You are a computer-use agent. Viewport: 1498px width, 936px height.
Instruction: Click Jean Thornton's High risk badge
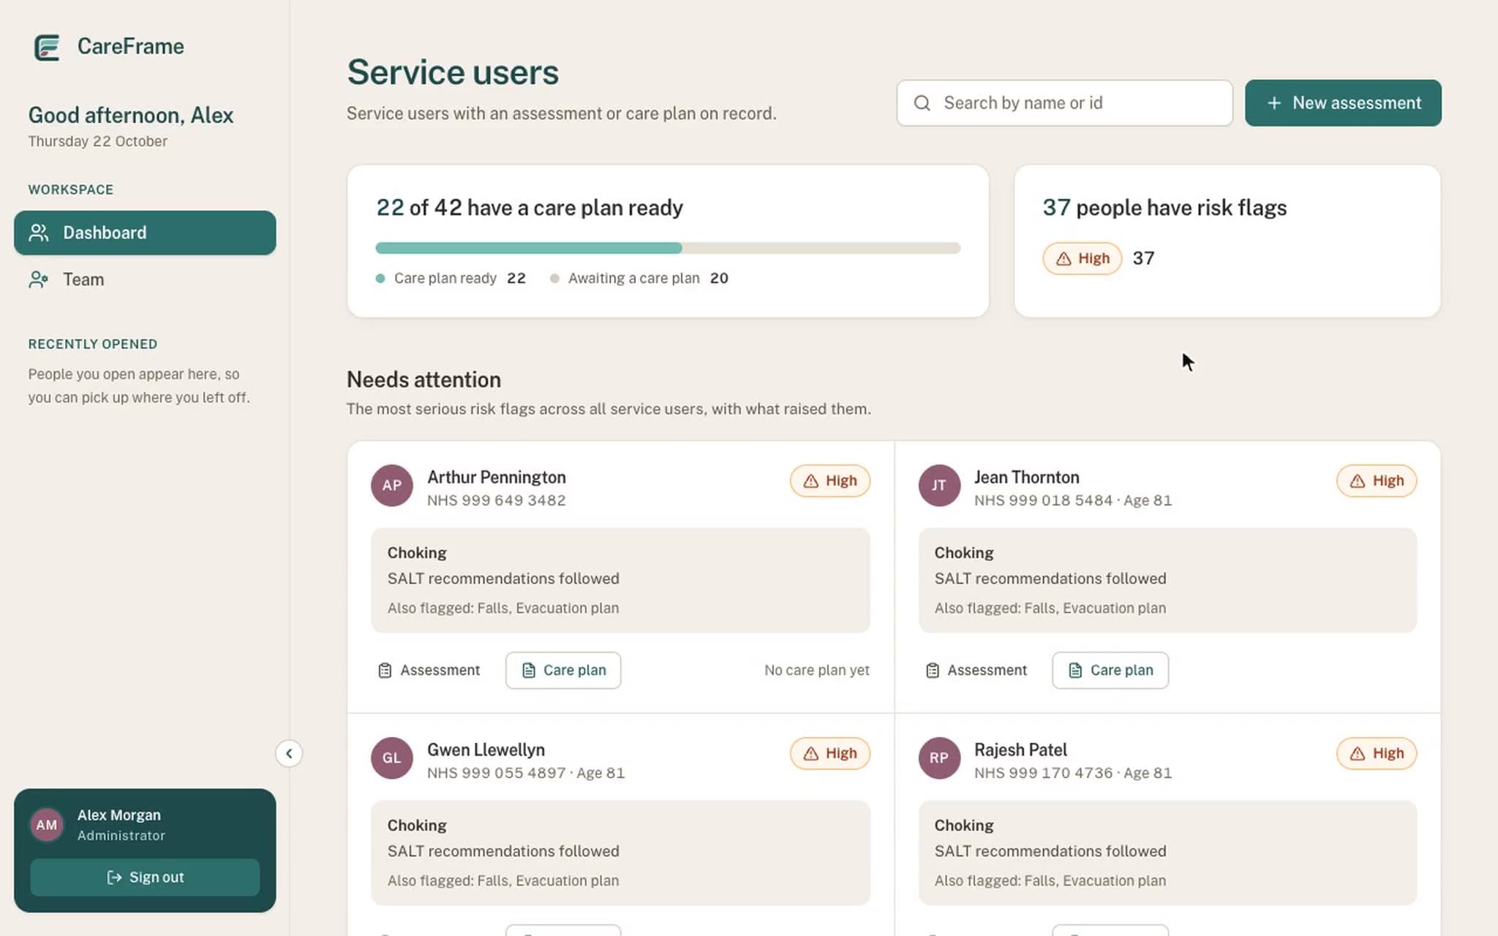(x=1377, y=480)
